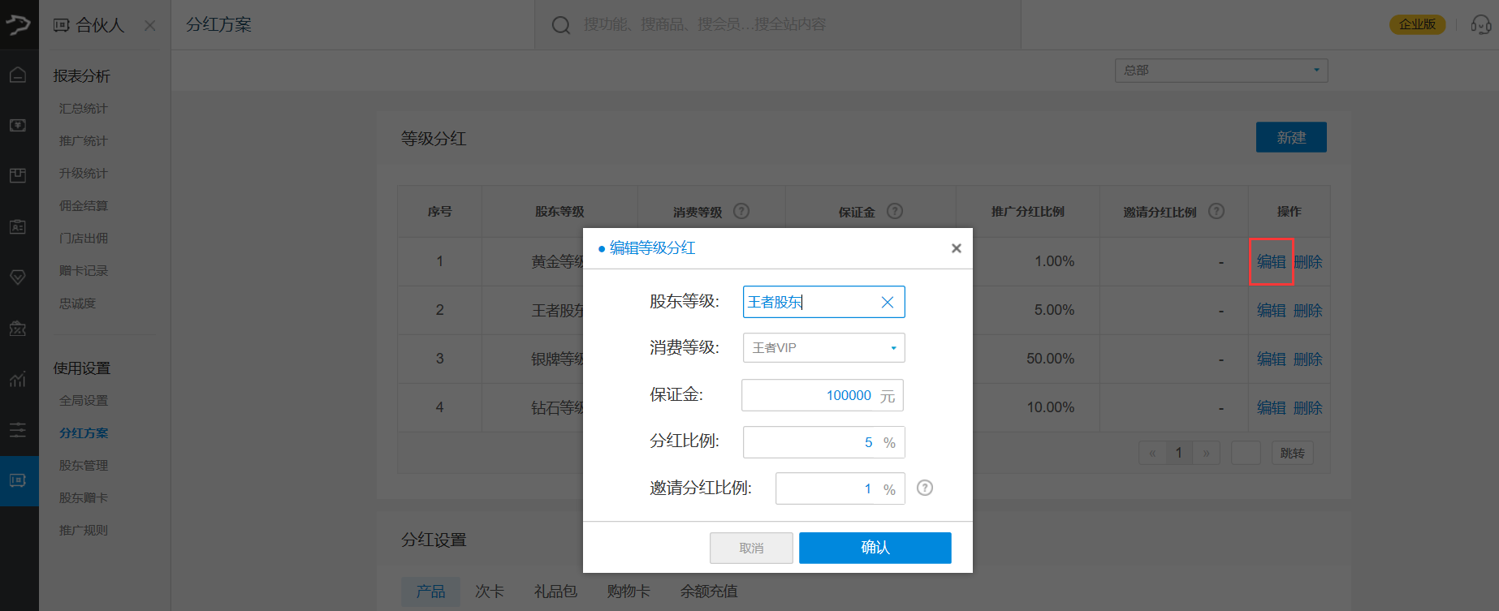This screenshot has width=1499, height=611.
Task: Click the diamond icon in left sidebar
Action: (18, 278)
